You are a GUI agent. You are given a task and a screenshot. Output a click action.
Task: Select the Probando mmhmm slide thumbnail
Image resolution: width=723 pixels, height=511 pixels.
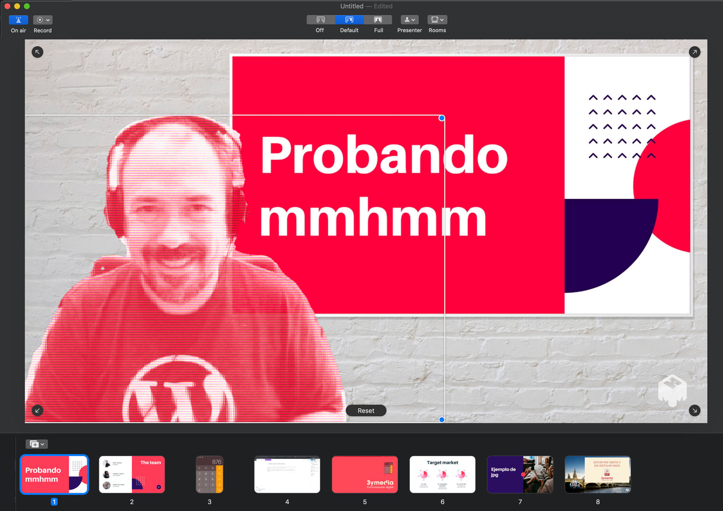tap(54, 474)
